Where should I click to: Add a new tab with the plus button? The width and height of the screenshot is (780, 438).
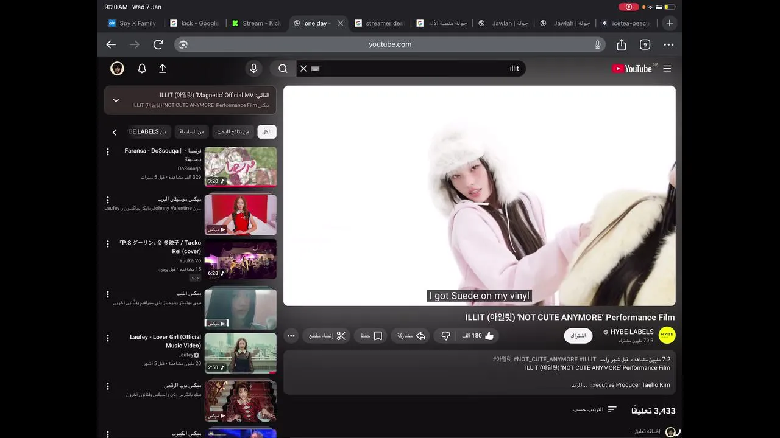coord(669,23)
